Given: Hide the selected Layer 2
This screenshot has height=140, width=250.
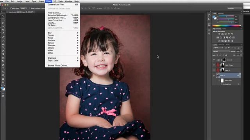Looking at the screenshot, I should pos(214,75).
